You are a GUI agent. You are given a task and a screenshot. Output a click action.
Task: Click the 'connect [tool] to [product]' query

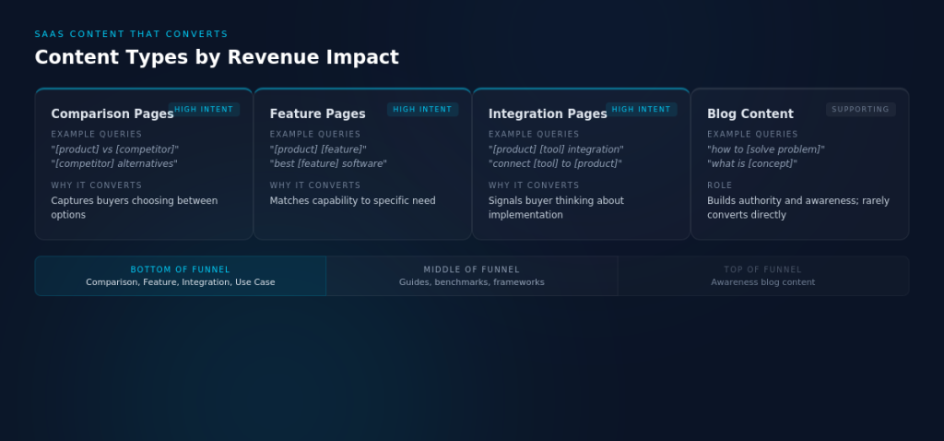[555, 164]
